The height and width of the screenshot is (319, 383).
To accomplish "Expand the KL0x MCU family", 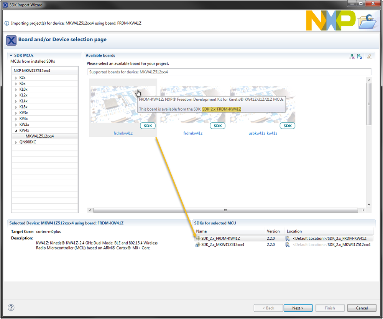I will pyautogui.click(x=16, y=90).
